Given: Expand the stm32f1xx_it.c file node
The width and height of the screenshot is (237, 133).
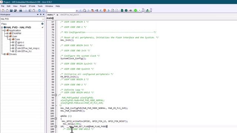Looking at the screenshot, I should click(13, 51).
